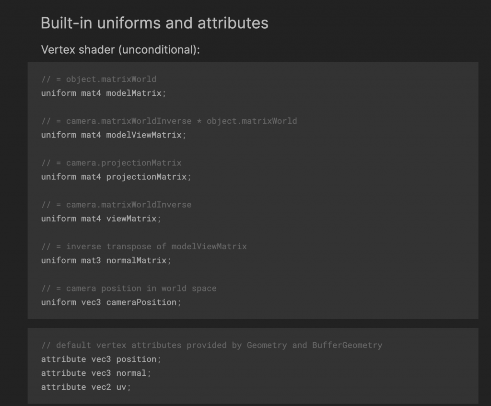491x406 pixels.
Task: Click the comment containing "* object.matrixWorld"
Action: (169, 121)
